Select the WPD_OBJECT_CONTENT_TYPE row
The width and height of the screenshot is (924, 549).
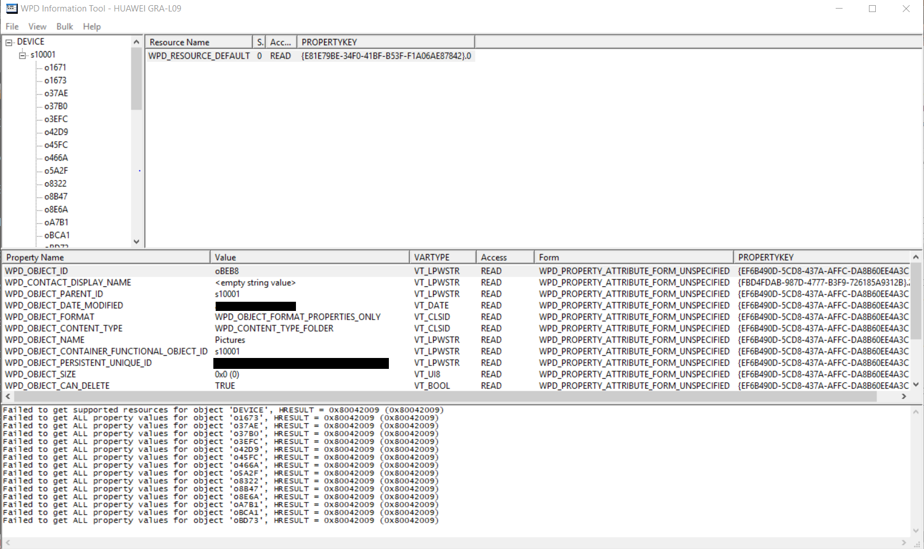[457, 328]
